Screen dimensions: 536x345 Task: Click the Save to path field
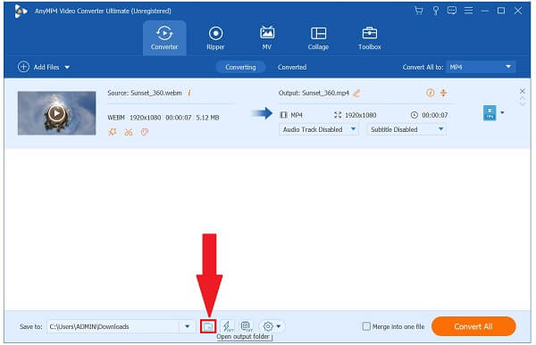[113, 326]
